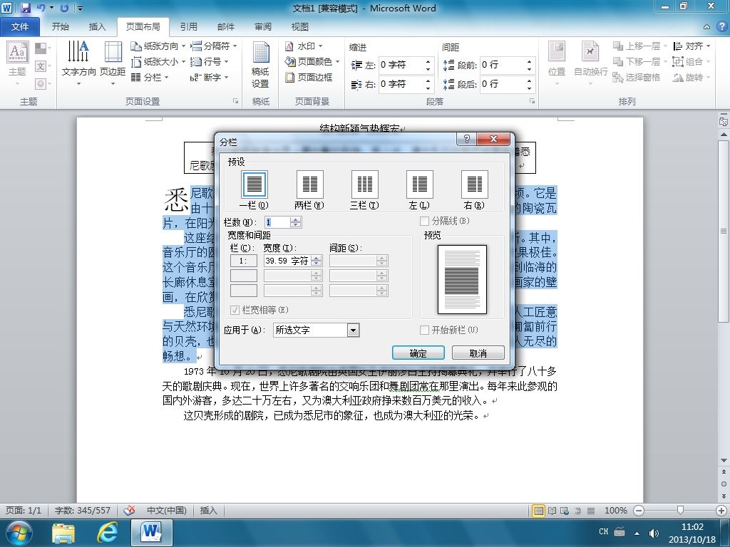This screenshot has width=730, height=547.
Task: Enable the 分隔线 separator line checkbox
Action: click(424, 221)
